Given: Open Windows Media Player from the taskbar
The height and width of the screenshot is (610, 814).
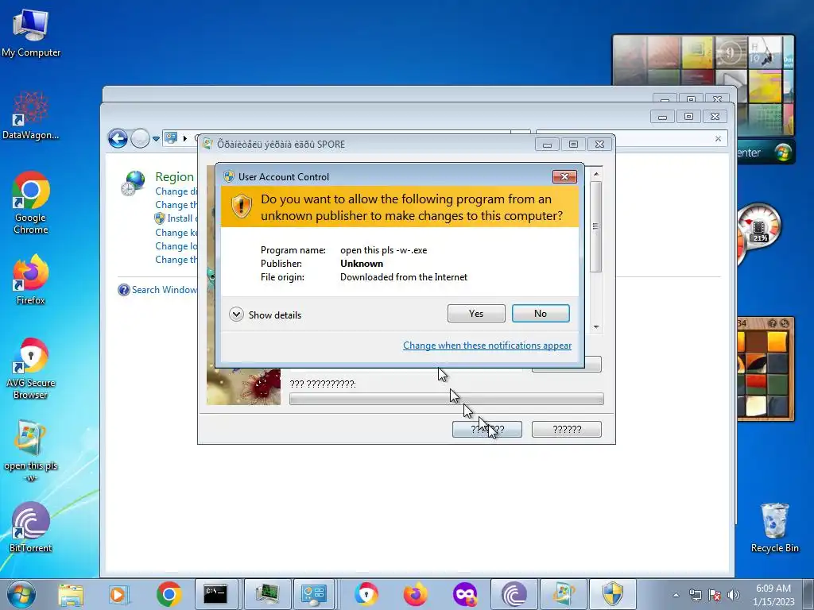Looking at the screenshot, I should 118,594.
